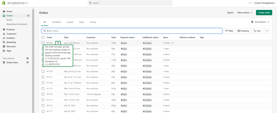
Task: Click the Shopify logo icon
Action: point(4,3)
